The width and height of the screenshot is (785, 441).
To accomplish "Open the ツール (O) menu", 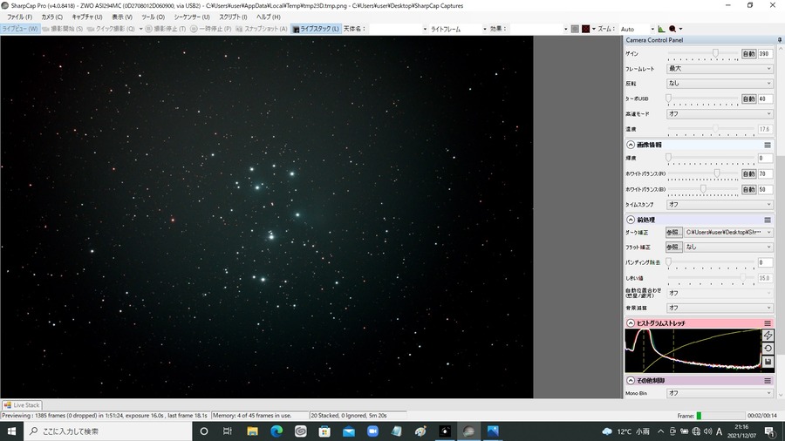I will coord(154,17).
